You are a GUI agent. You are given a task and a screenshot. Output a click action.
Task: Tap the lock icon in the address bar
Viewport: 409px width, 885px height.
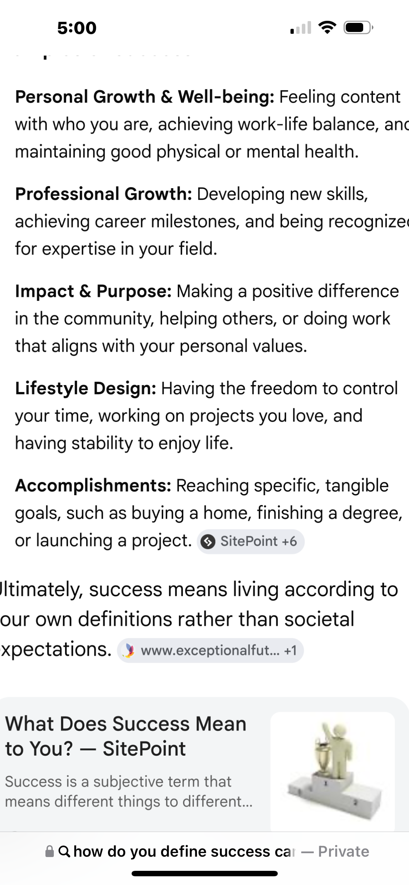click(49, 852)
